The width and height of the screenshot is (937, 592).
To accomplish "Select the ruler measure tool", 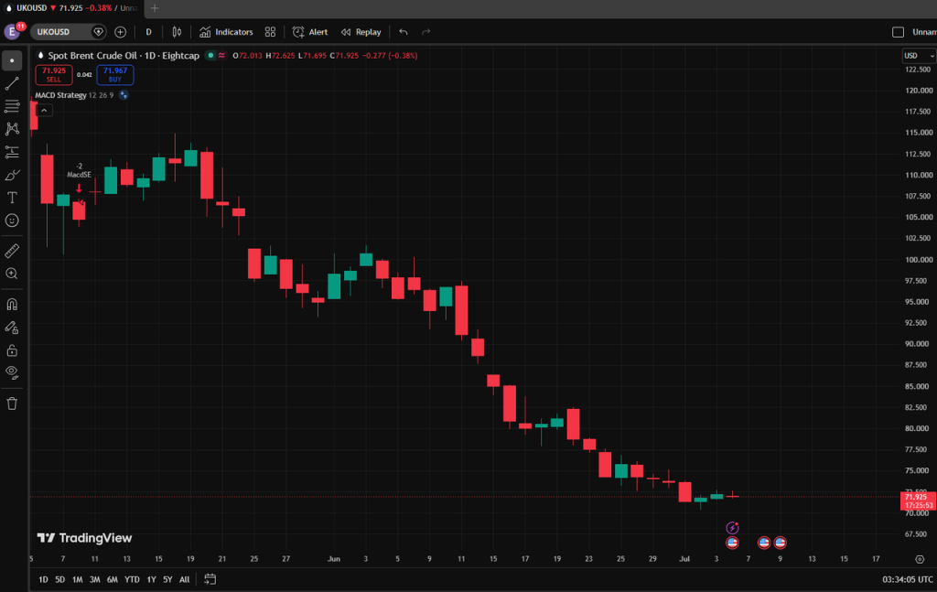I will (12, 251).
